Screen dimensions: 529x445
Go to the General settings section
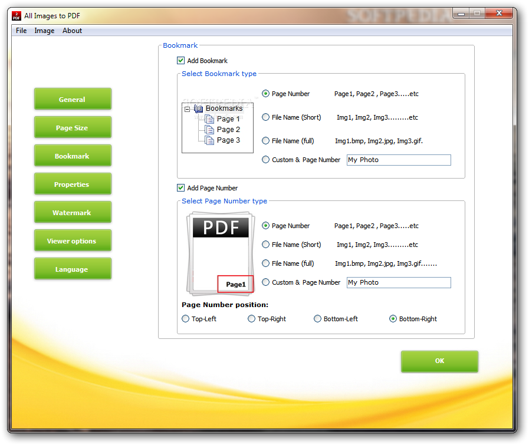coord(73,99)
